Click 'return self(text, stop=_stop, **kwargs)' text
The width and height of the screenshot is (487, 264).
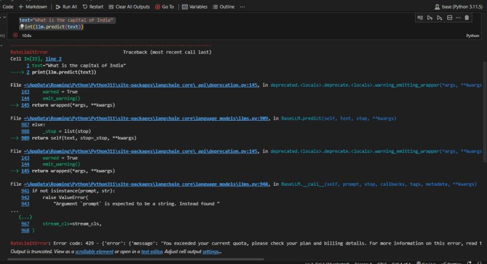click(x=84, y=138)
